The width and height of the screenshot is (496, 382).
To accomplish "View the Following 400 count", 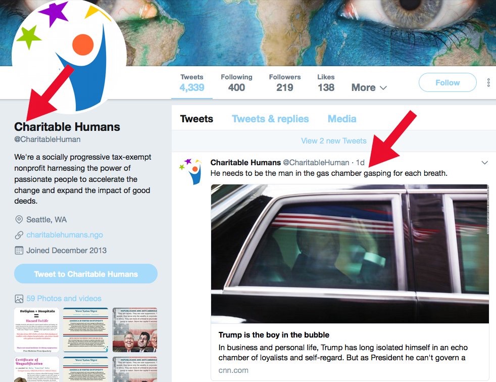I will pyautogui.click(x=236, y=83).
